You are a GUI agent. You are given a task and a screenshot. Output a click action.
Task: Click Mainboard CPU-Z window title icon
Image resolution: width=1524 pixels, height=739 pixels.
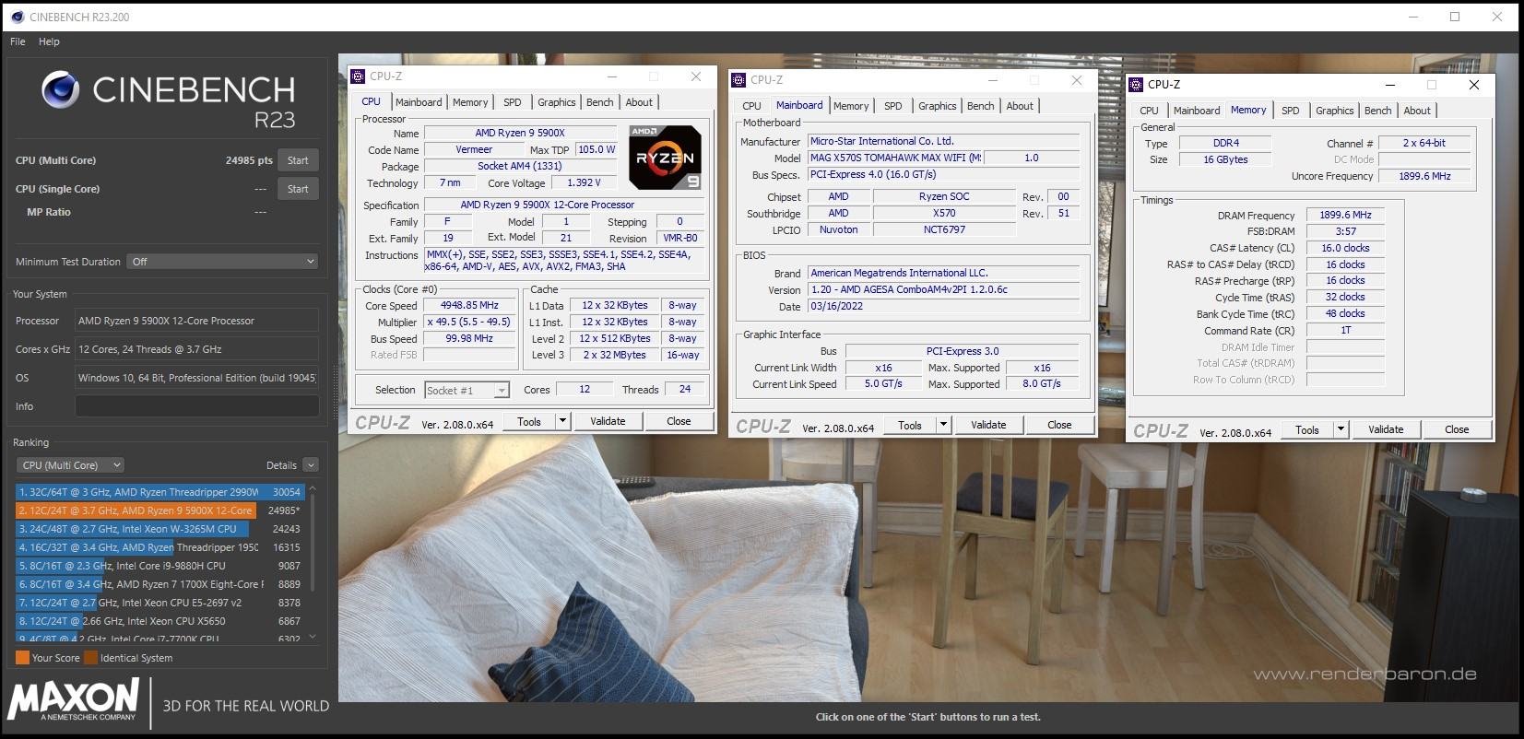point(738,80)
